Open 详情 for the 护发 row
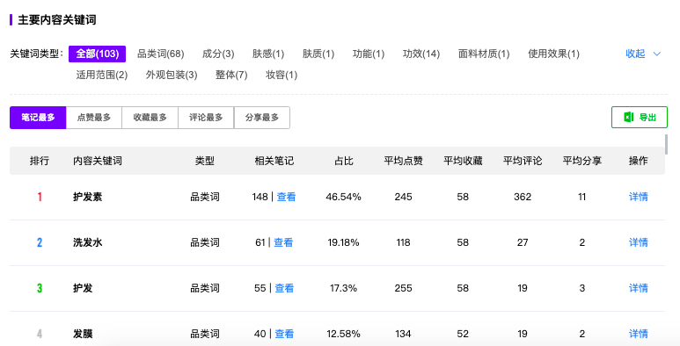Image resolution: width=680 pixels, height=346 pixels. coord(639,288)
